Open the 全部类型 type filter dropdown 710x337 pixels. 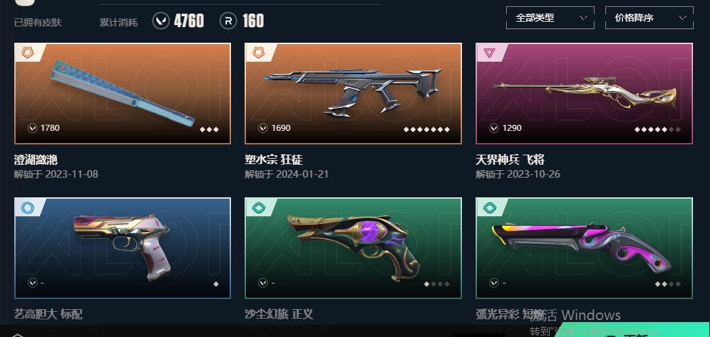550,18
